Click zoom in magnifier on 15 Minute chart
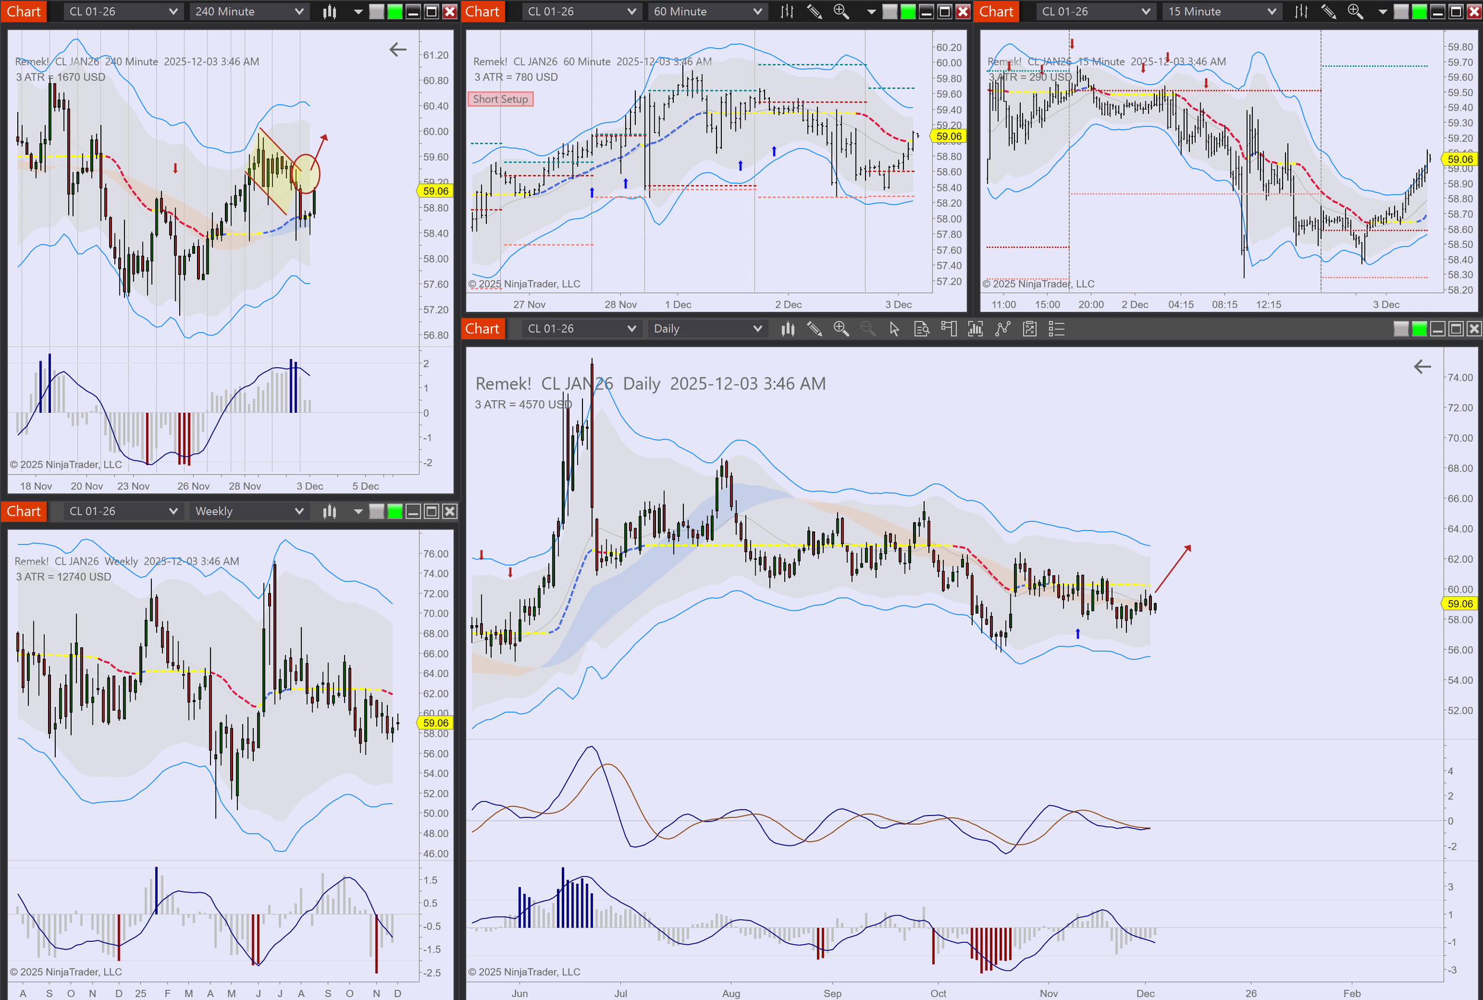1483x1000 pixels. coord(1355,11)
